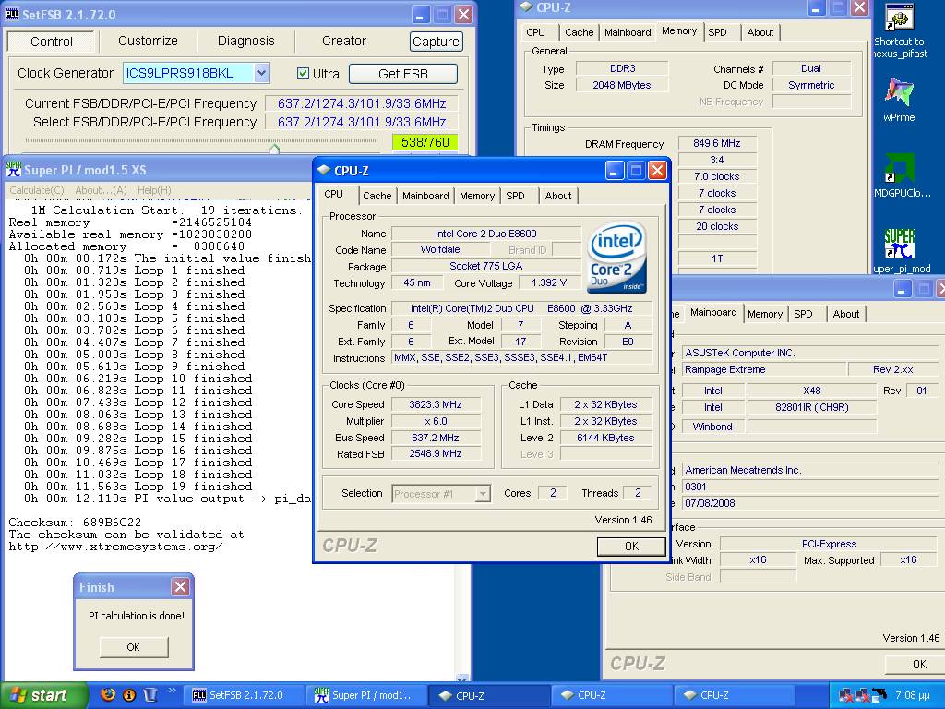Open the Customize tab in SetFSB
This screenshot has height=709, width=945.
pyautogui.click(x=148, y=41)
